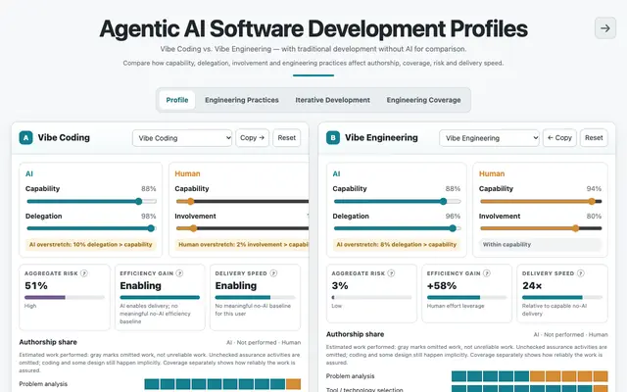The height and width of the screenshot is (392, 627).
Task: Open the Engineering Practices tab
Action: (x=242, y=100)
